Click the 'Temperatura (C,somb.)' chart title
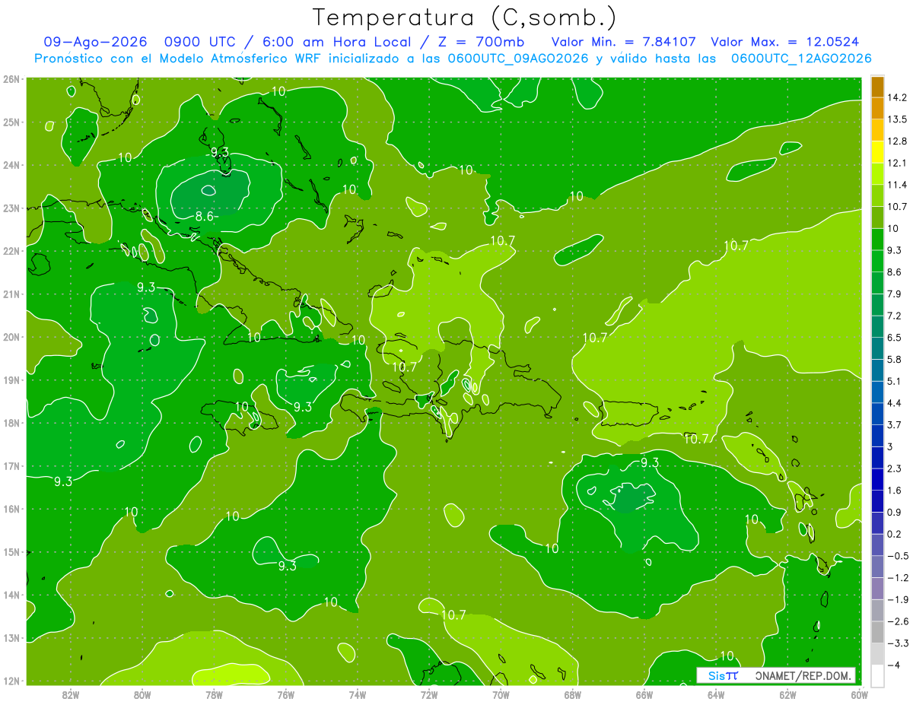Viewport: 913px width, 705px height. click(x=465, y=17)
